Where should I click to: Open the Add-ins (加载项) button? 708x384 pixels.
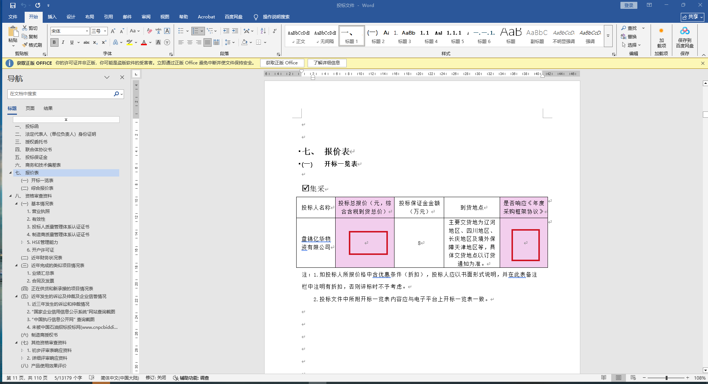point(661,38)
